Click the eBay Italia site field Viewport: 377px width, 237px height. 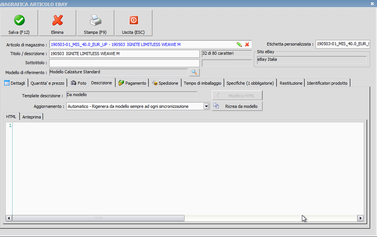[x=312, y=60]
